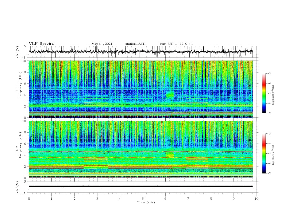This screenshot has width=289, height=223.
Task: Click the "May 4 , 2024" date label
Action: pos(102,44)
